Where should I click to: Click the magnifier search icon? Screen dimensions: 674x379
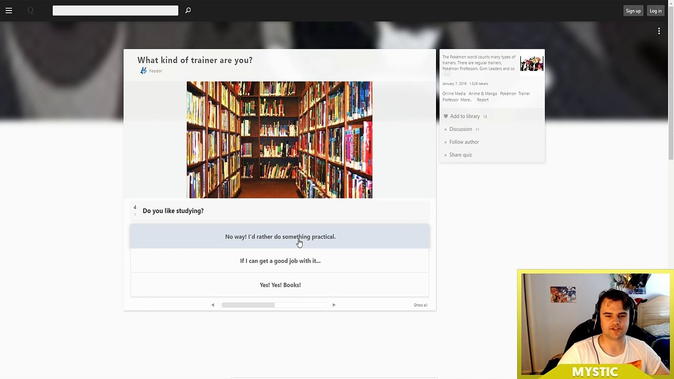188,10
